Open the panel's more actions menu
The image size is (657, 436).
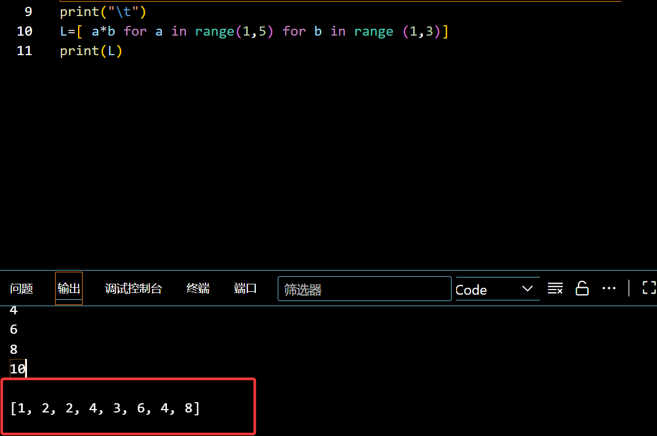tap(609, 288)
